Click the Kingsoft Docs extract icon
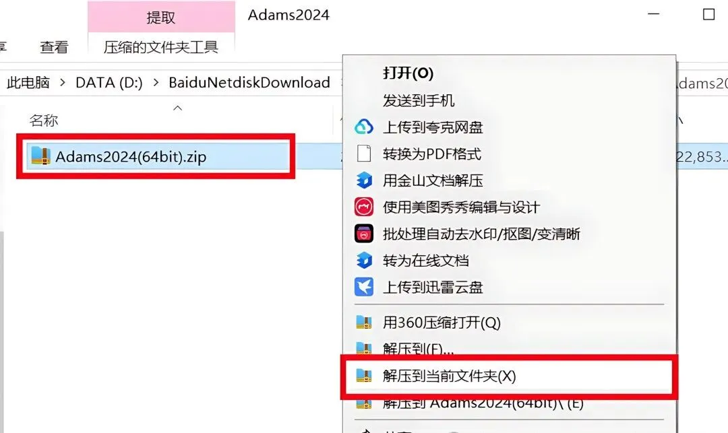This screenshot has width=728, height=433. click(x=363, y=180)
